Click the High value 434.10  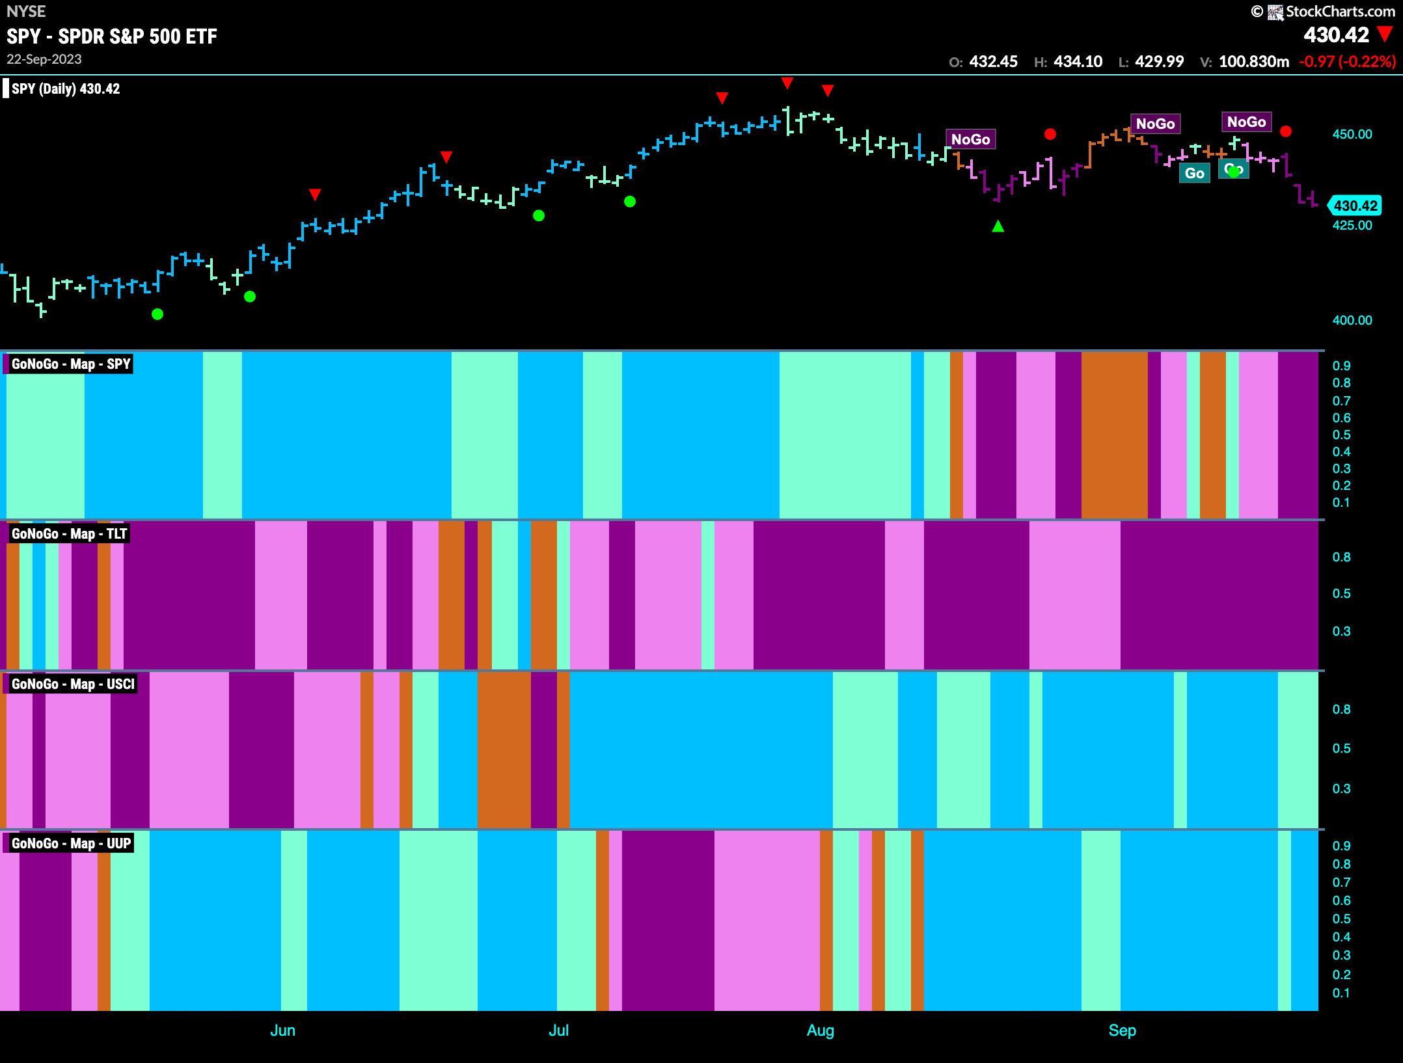[1078, 62]
